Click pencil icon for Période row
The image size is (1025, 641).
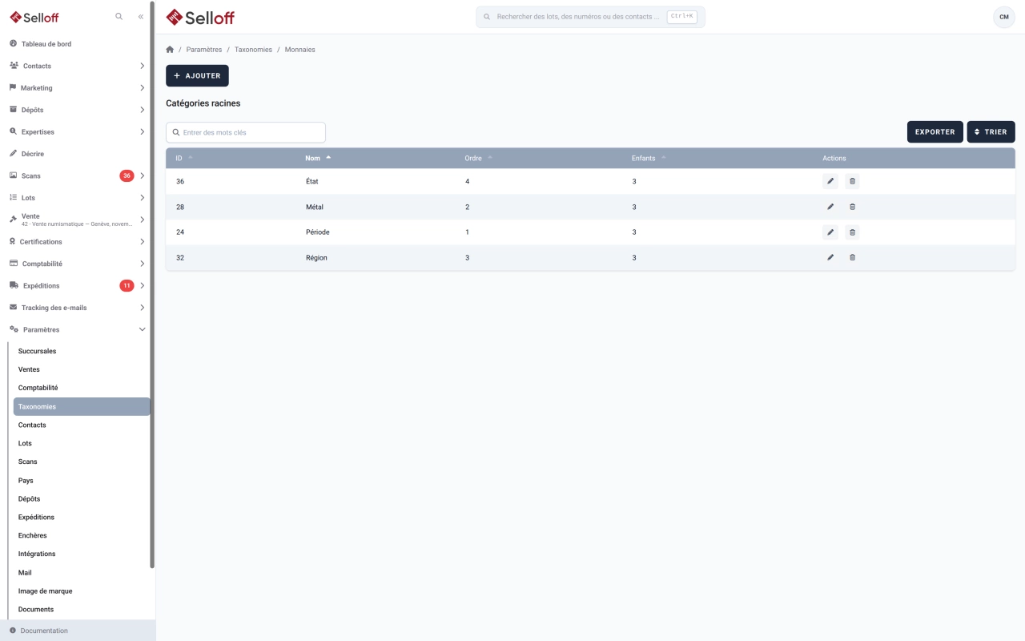click(830, 232)
